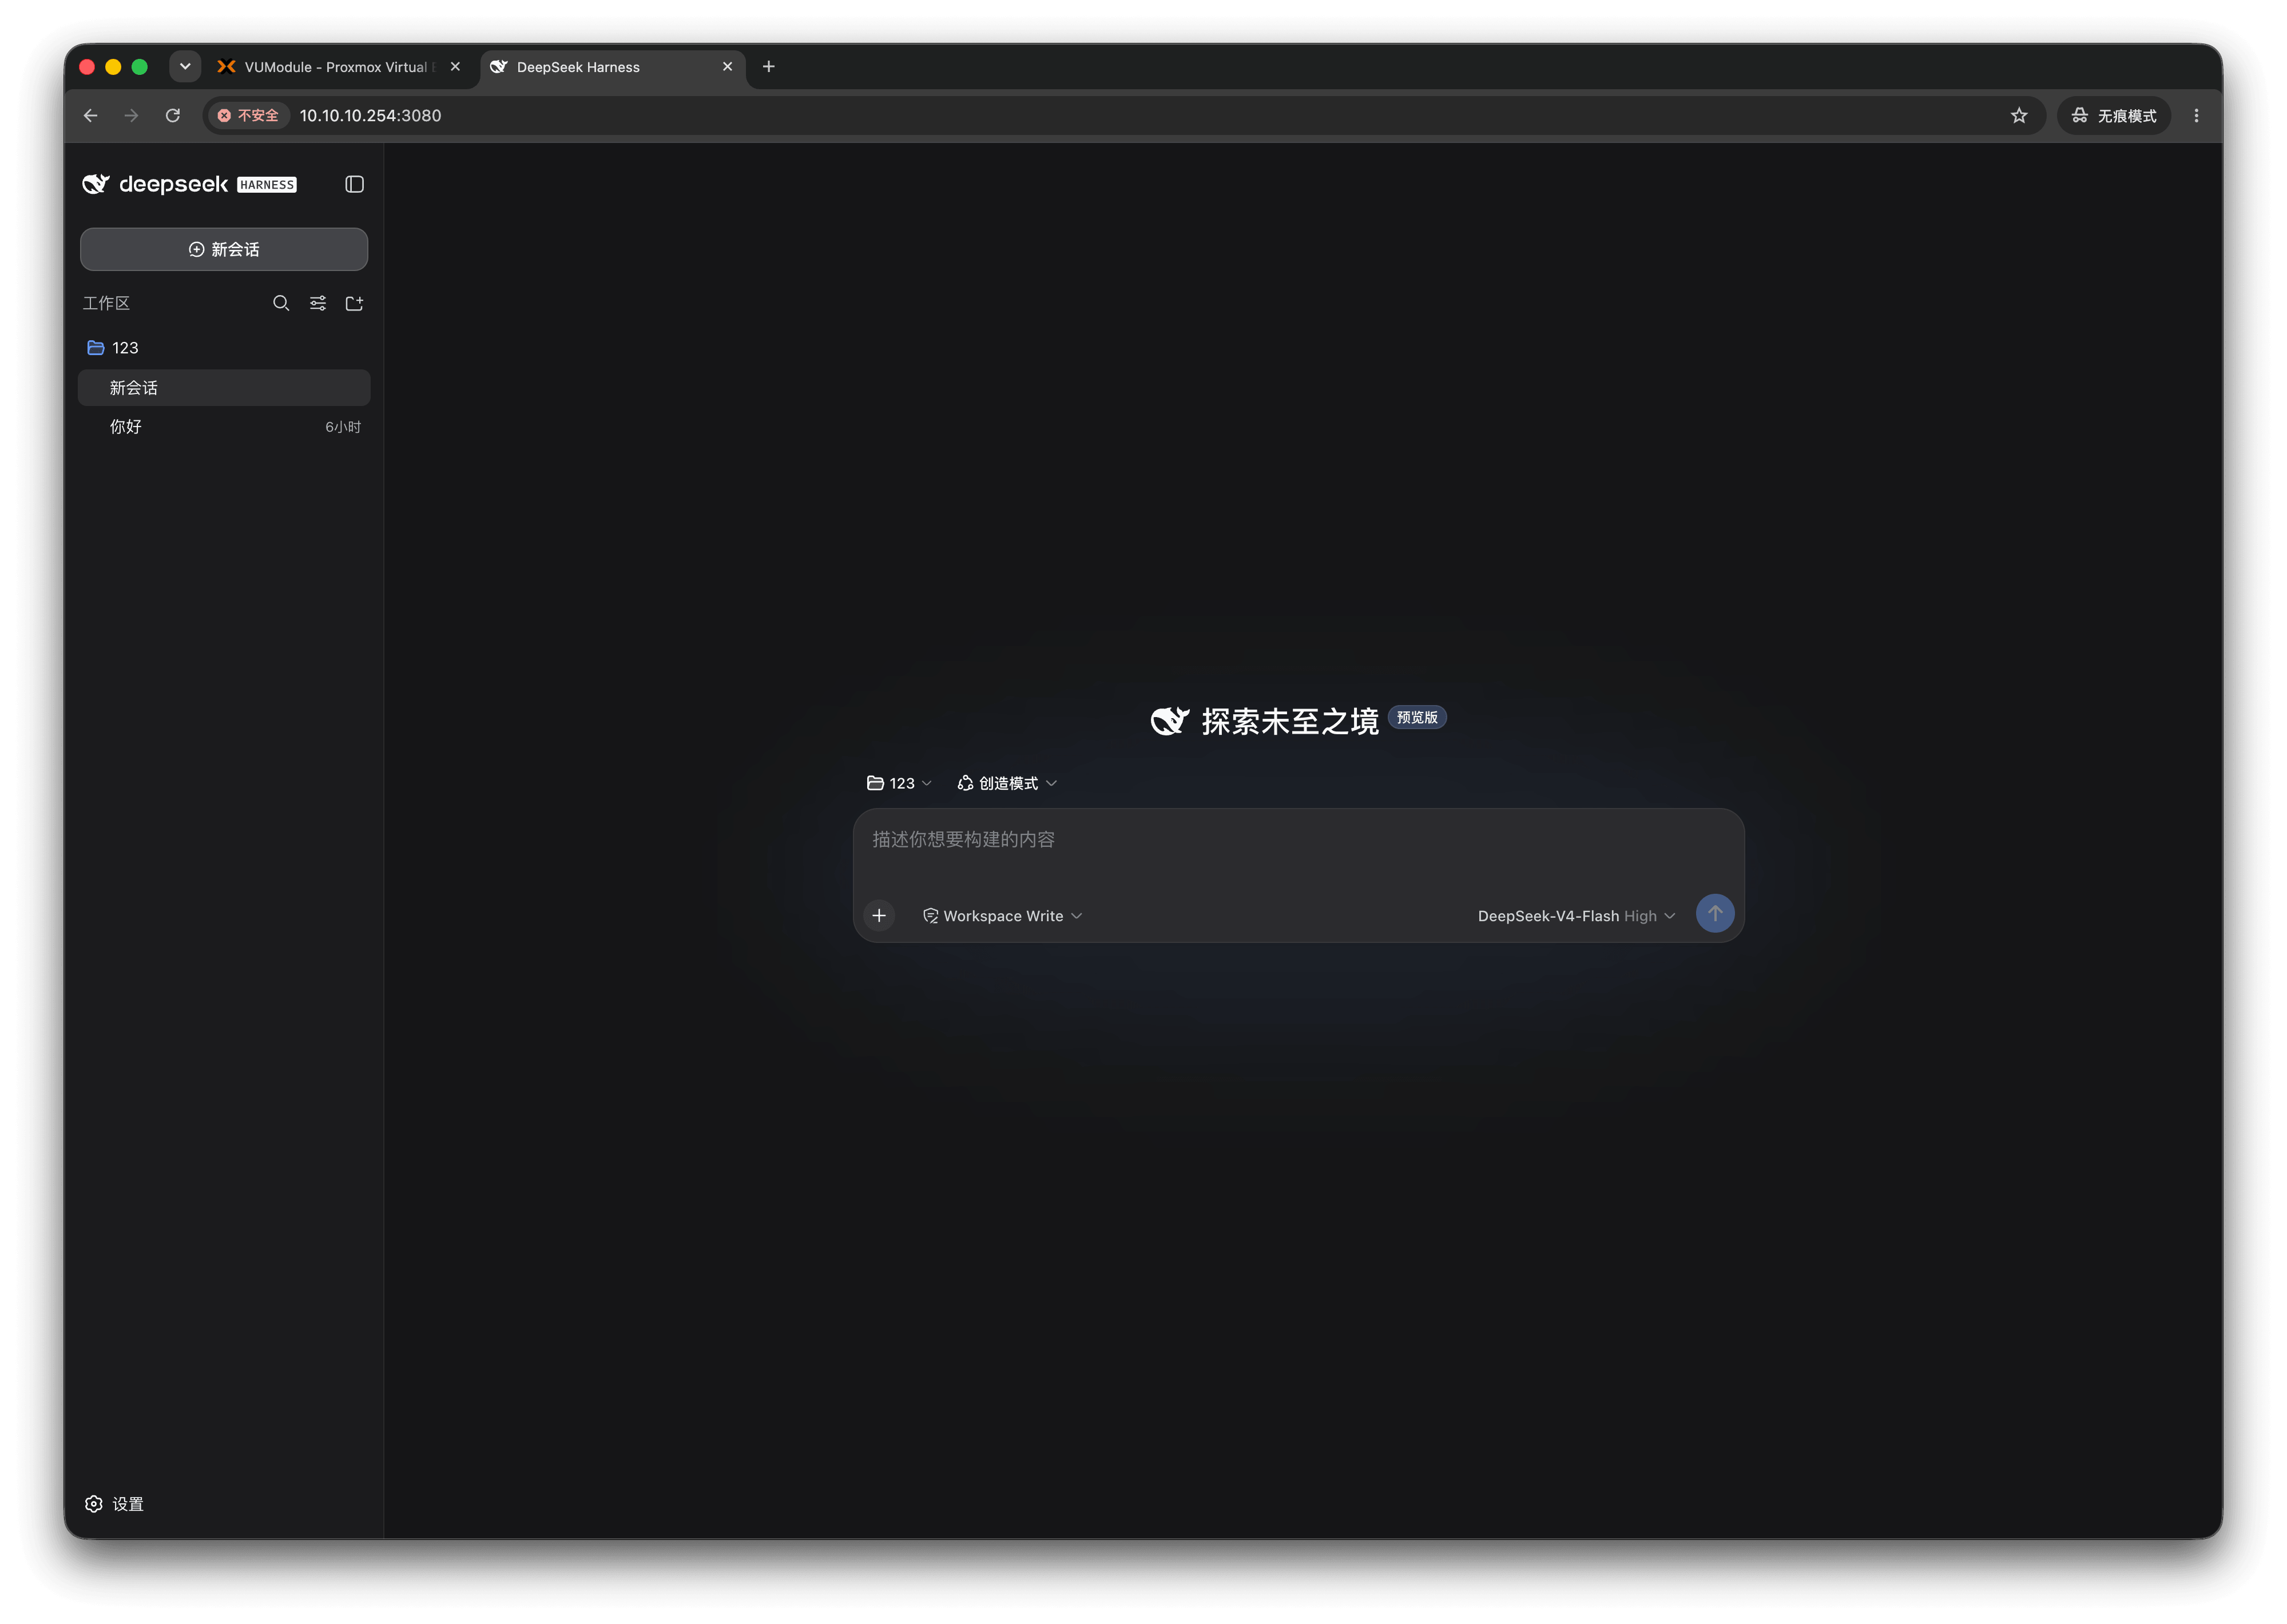Open the 123 workspace dropdown above prompt
This screenshot has width=2287, height=1624.
[899, 783]
